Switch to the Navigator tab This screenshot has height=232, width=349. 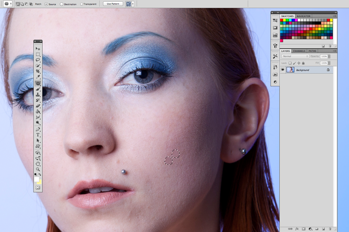pos(303,16)
